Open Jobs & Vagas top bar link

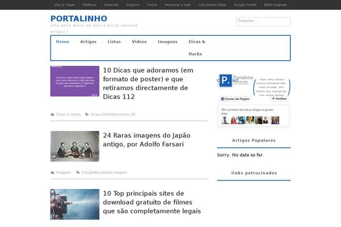coord(64,5)
